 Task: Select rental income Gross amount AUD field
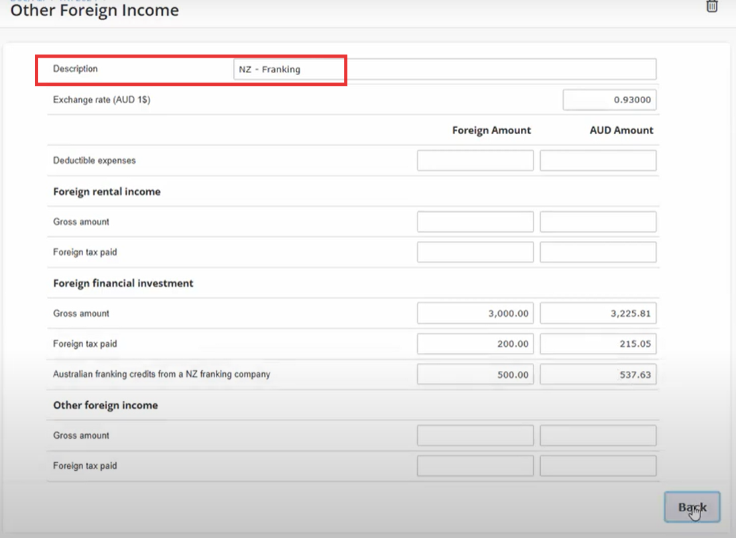pyautogui.click(x=598, y=222)
